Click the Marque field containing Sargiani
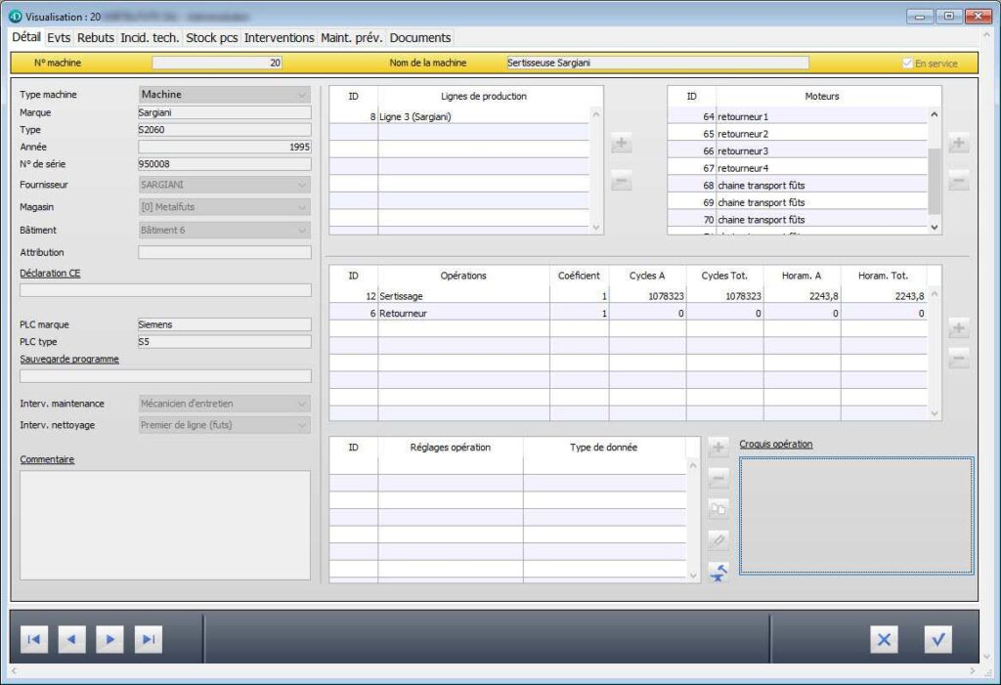1001x685 pixels. coord(225,112)
